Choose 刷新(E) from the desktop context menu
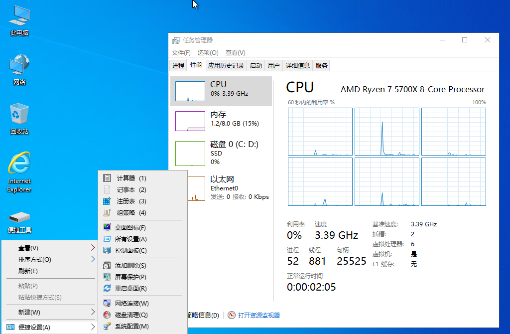 click(49, 271)
